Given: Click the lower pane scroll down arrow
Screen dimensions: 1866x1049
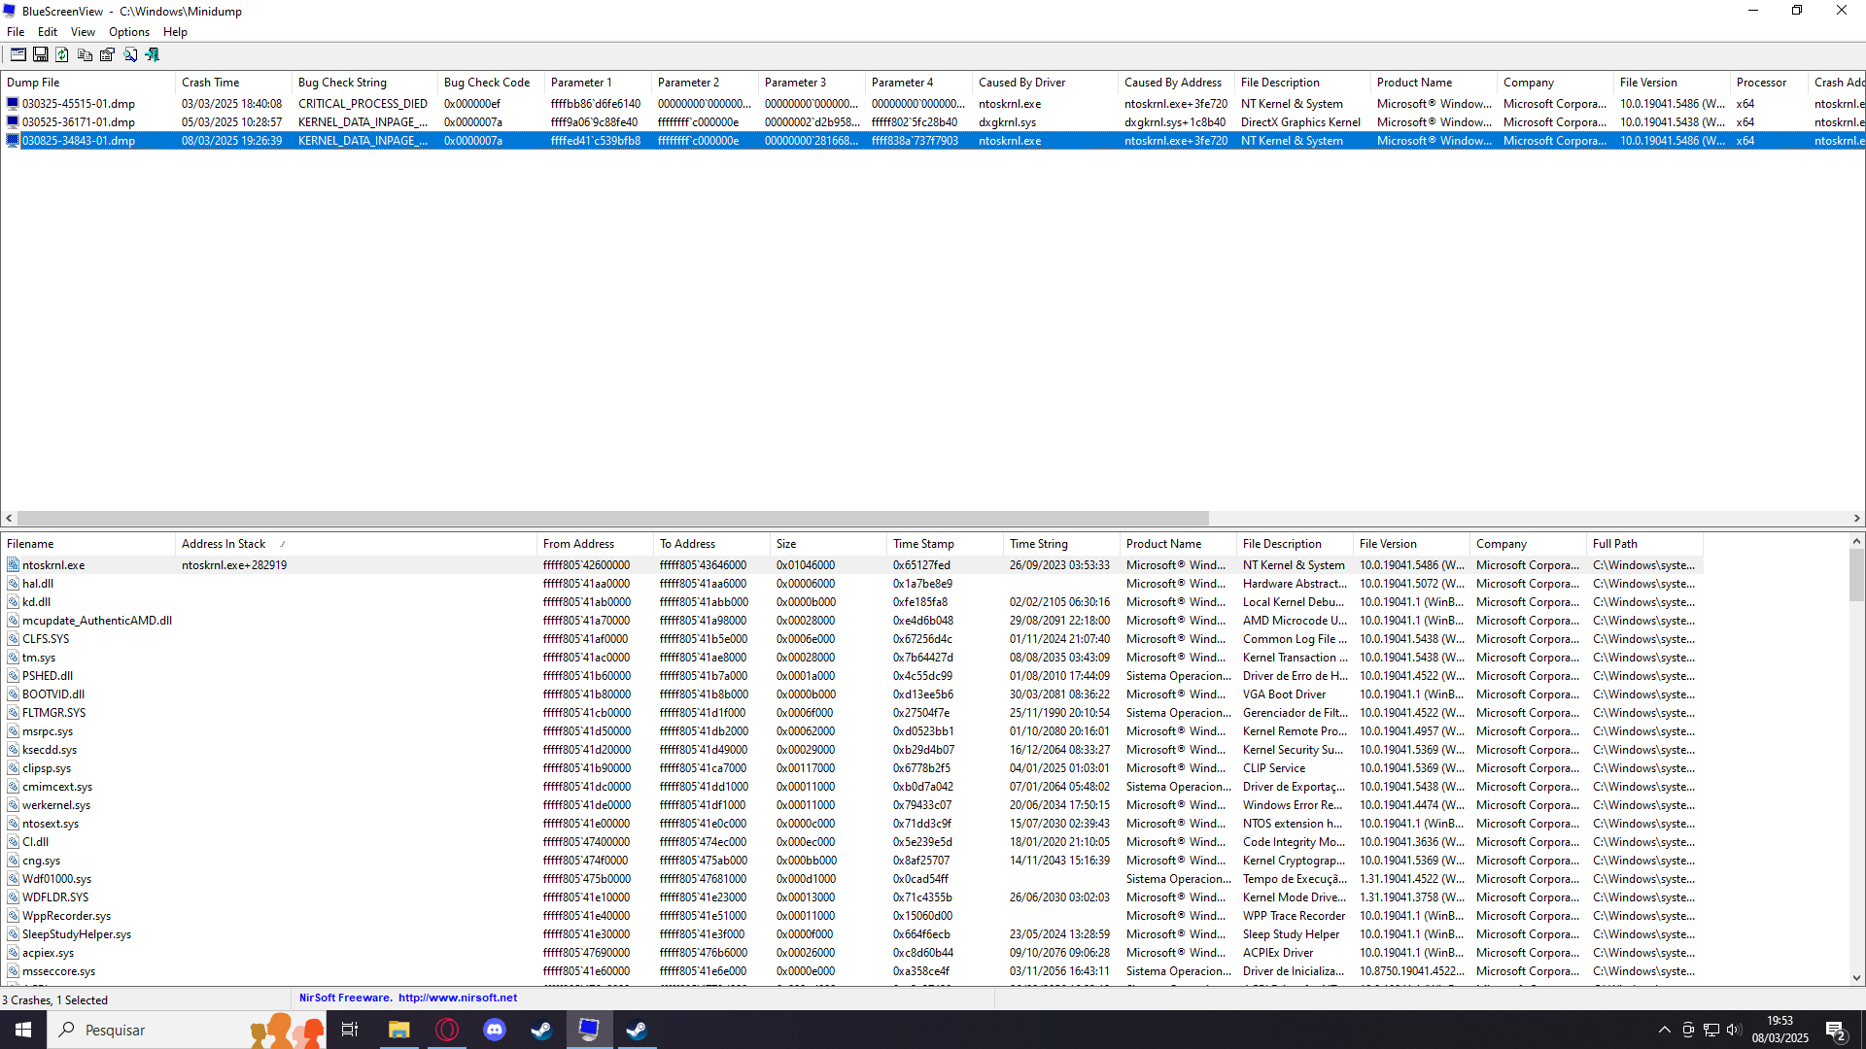Looking at the screenshot, I should 1856,978.
